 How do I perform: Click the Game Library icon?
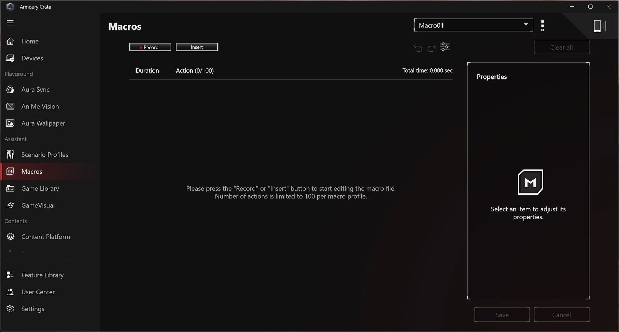pos(10,189)
